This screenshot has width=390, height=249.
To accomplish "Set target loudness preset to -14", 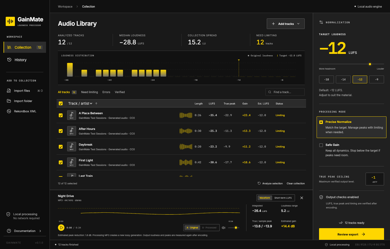I will click(343, 79).
